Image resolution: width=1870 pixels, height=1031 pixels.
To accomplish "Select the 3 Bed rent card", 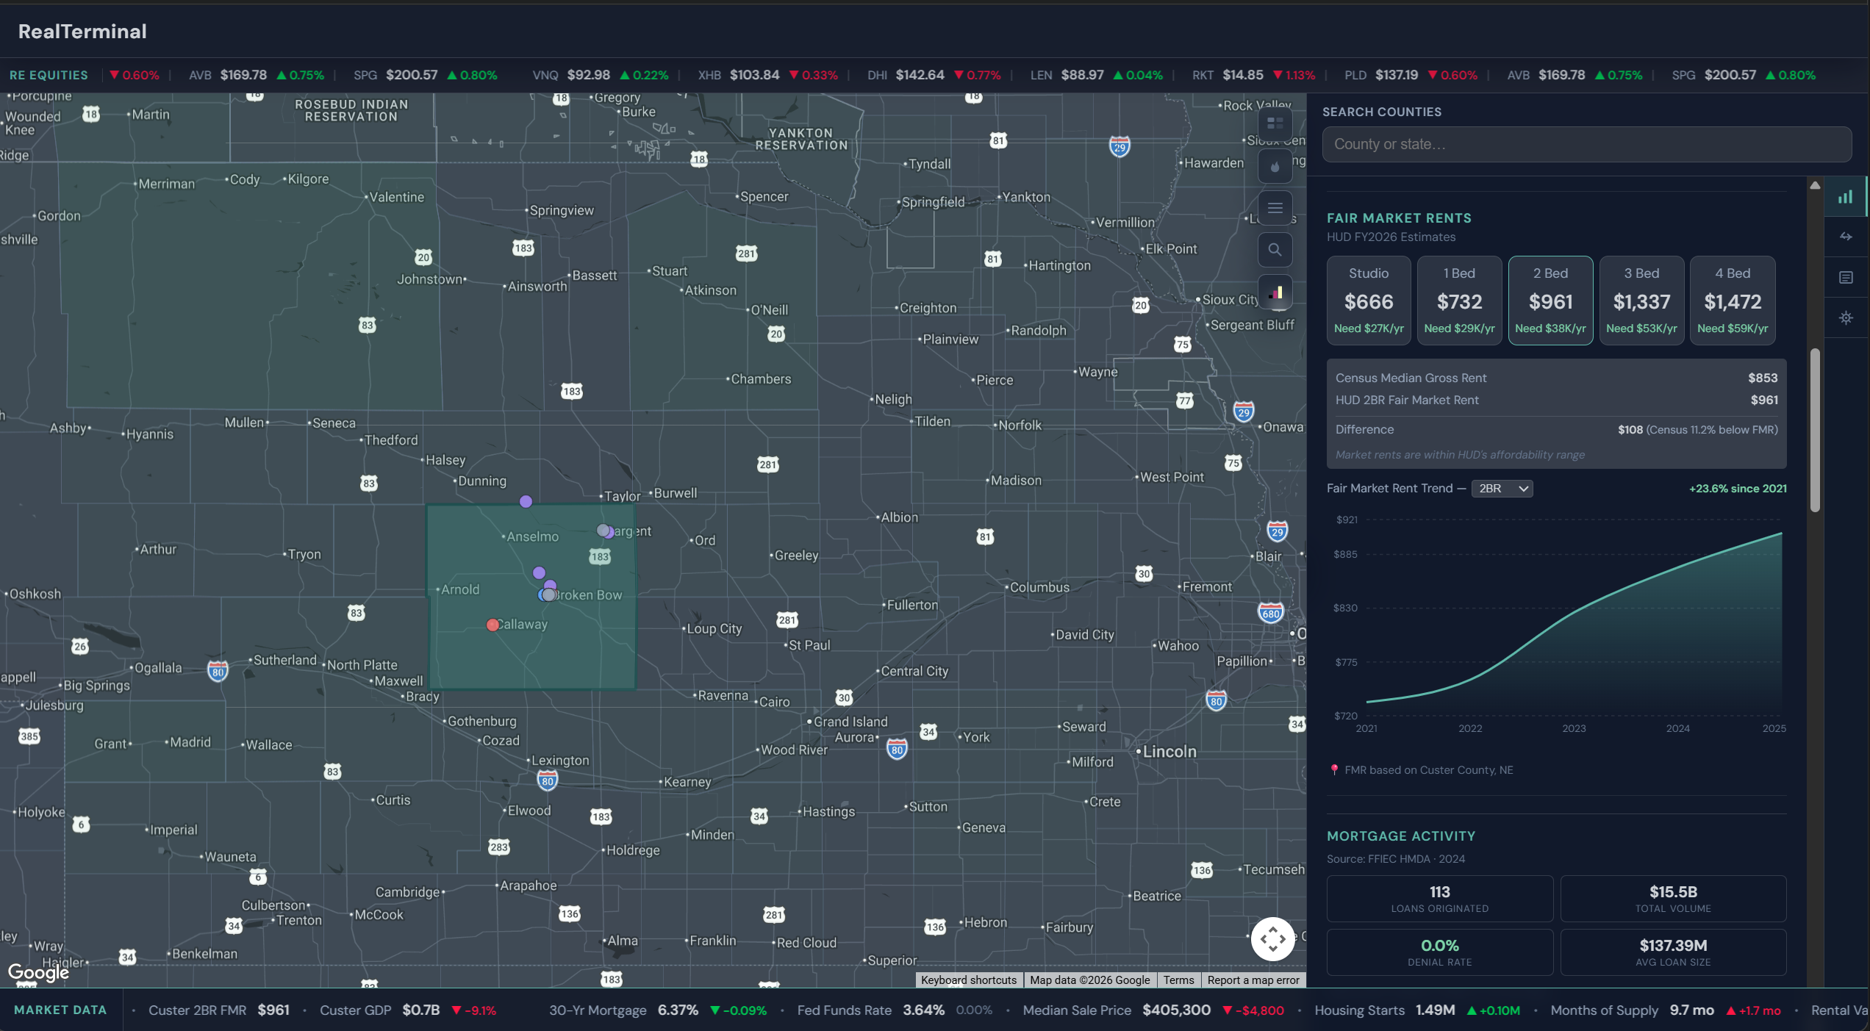I will click(x=1641, y=300).
